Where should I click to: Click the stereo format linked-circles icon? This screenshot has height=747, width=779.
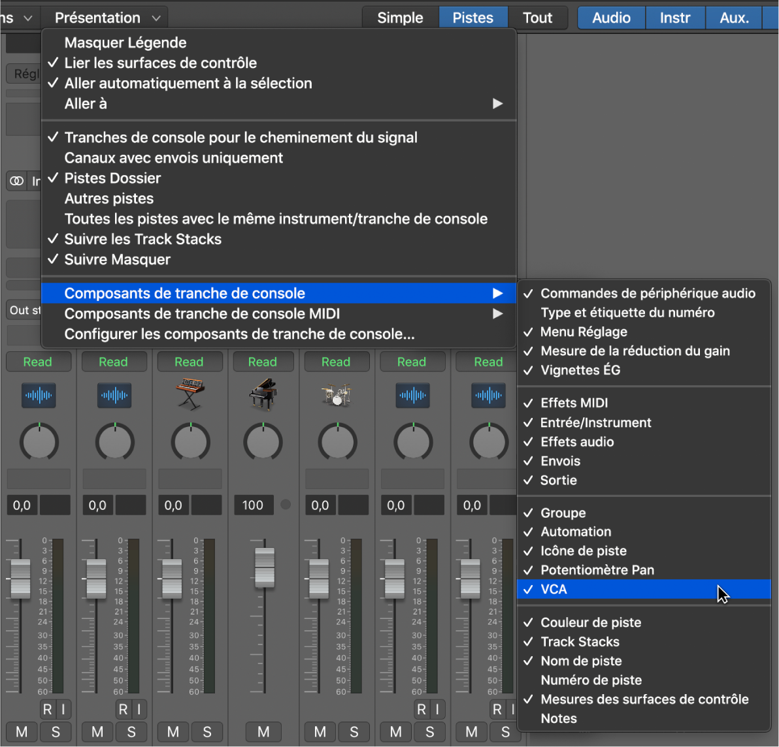17,181
